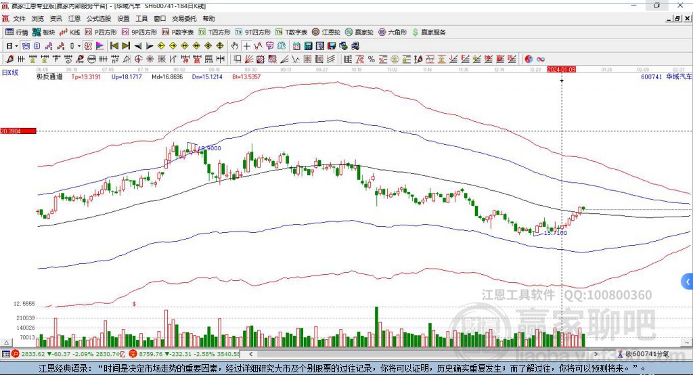
Task: Click the truck delivery icon
Action: click(355, 46)
